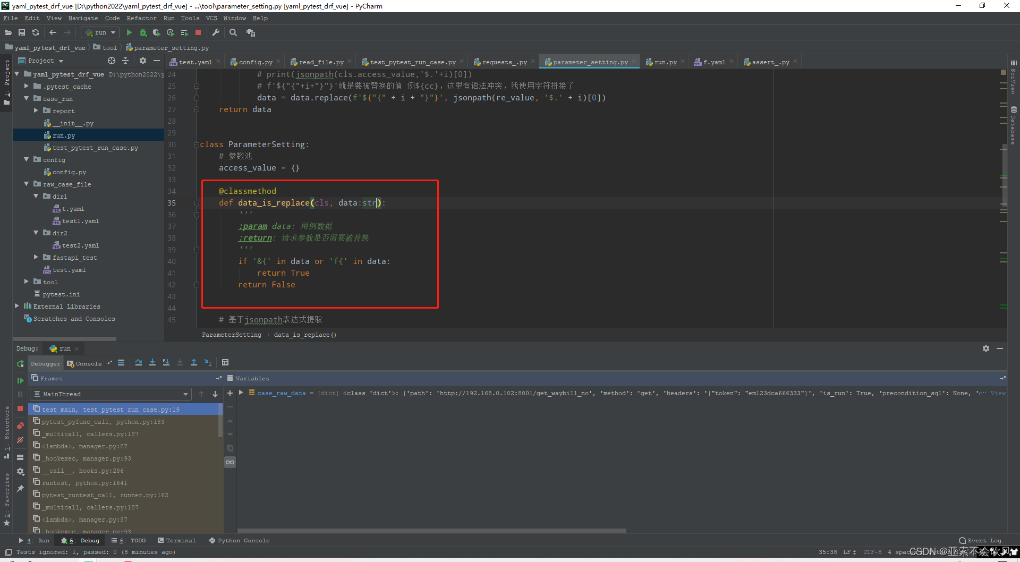Open Python Console tool window button
The height and width of the screenshot is (562, 1020).
point(239,540)
